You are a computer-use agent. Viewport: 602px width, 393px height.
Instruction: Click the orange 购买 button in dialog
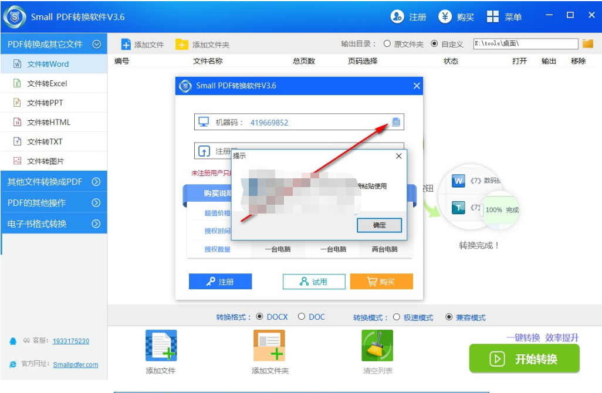pyautogui.click(x=381, y=282)
